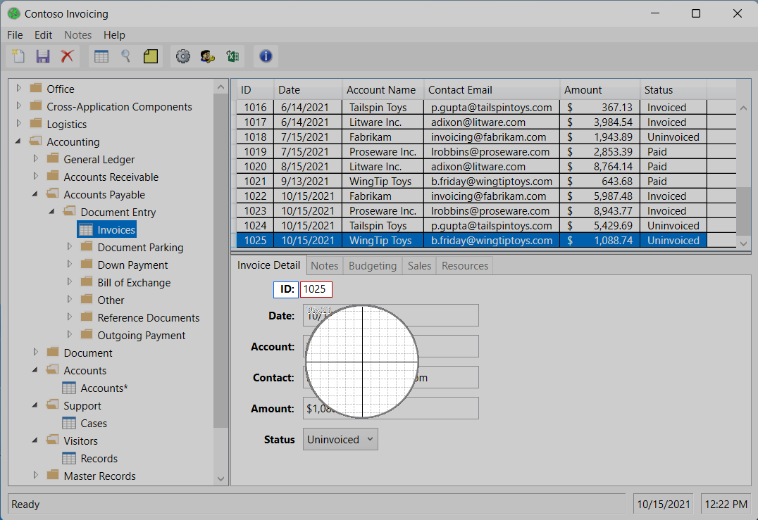Export data with the Excel icon
This screenshot has height=520, width=758.
click(x=232, y=56)
